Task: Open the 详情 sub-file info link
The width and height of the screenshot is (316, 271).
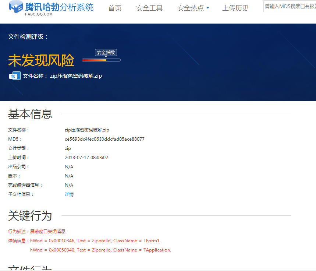Action: (x=69, y=194)
